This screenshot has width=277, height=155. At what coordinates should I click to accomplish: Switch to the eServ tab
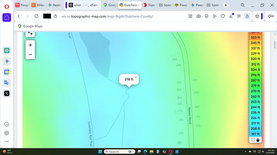92,5
